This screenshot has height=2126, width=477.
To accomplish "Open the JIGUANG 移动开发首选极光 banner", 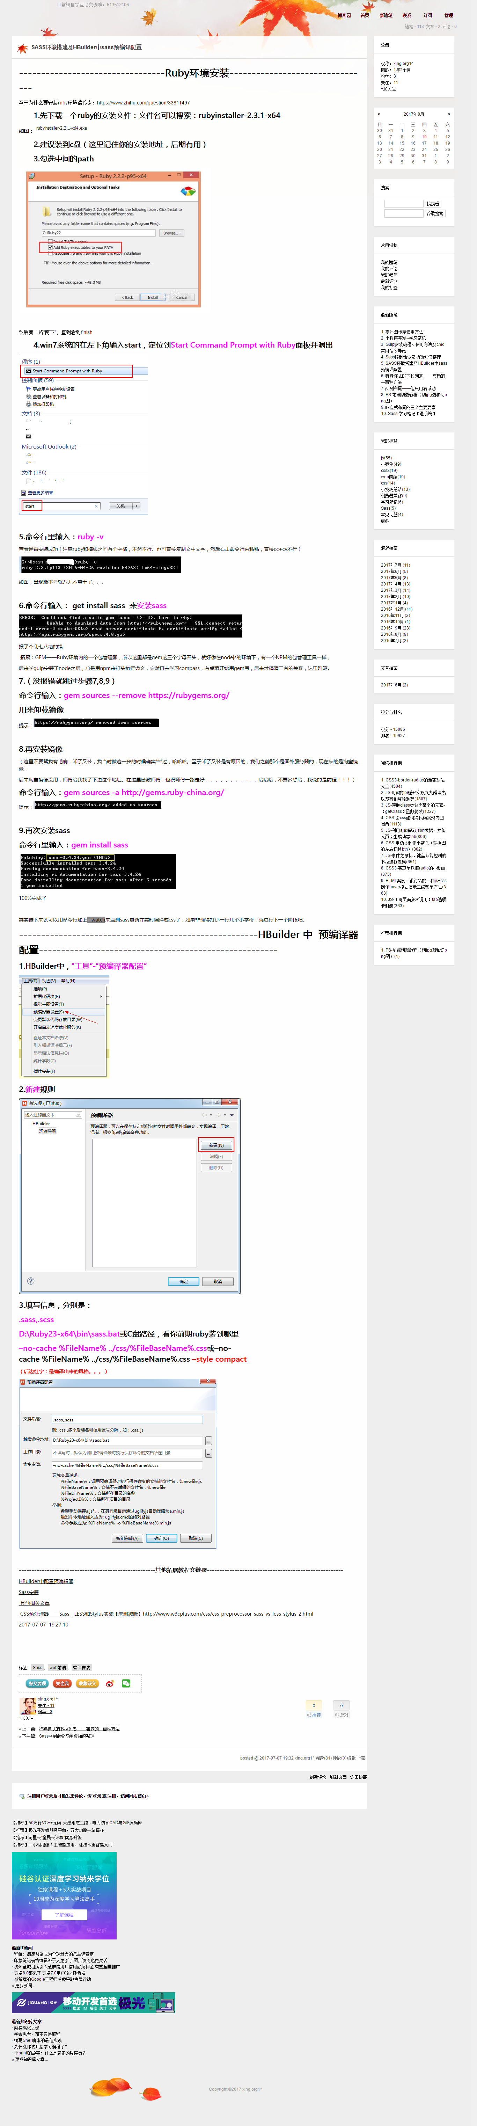I will (x=93, y=2003).
